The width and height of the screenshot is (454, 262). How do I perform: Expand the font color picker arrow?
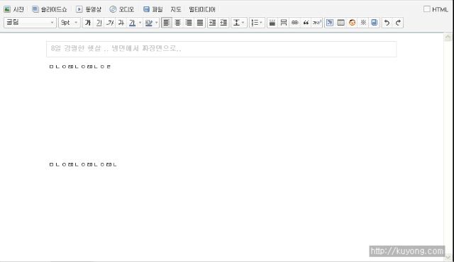(140, 23)
